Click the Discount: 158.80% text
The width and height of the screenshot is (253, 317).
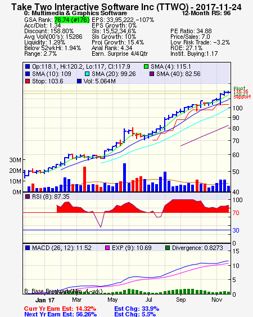pos(49,31)
